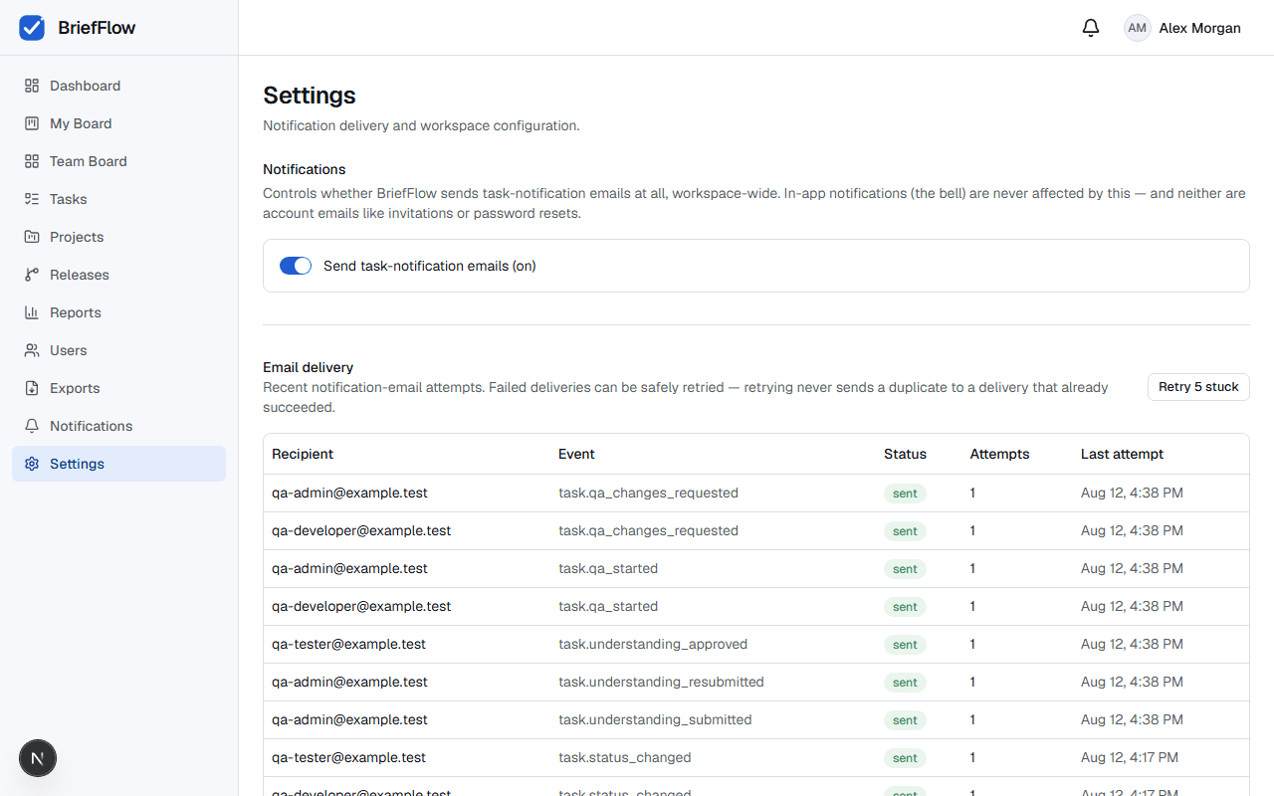Open Users label in the sidebar
The width and height of the screenshot is (1274, 796).
pyautogui.click(x=69, y=350)
